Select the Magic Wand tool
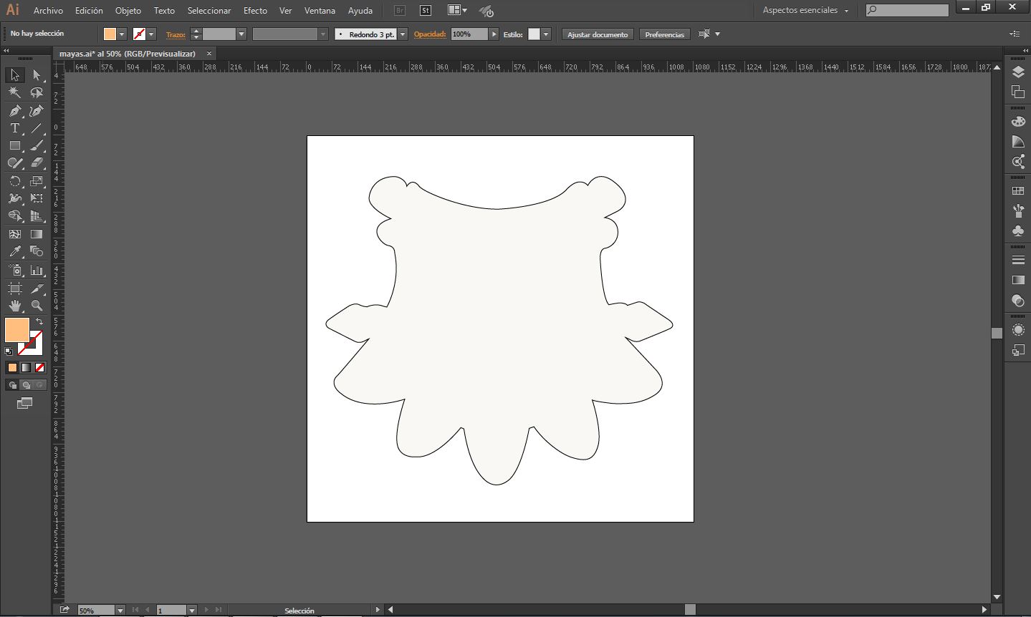 click(x=14, y=93)
